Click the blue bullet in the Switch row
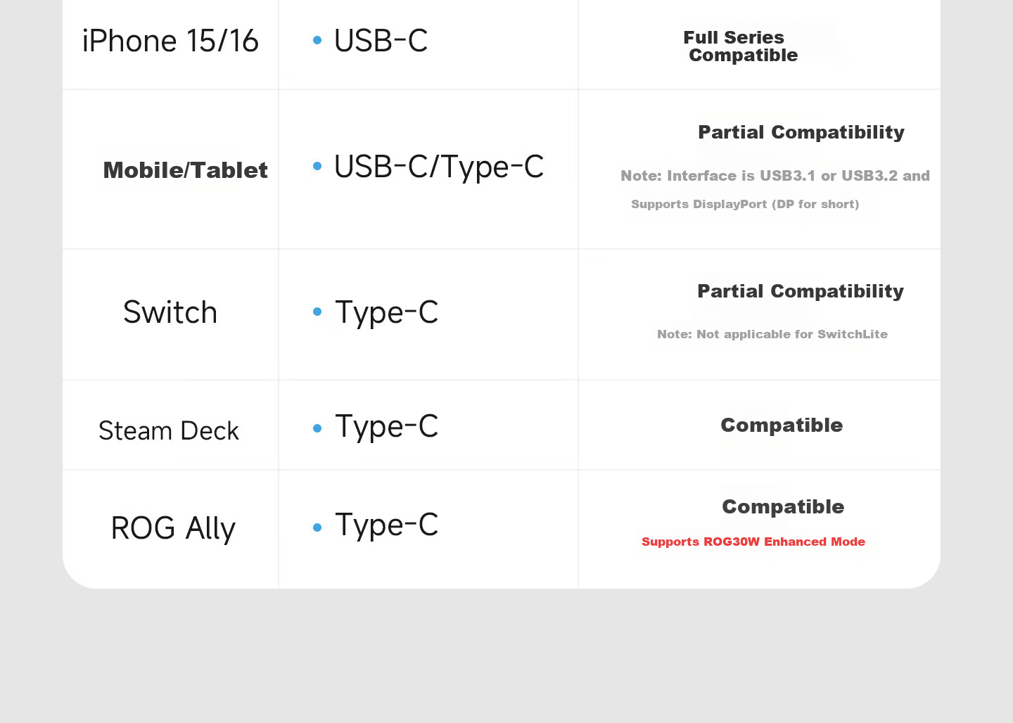 pyautogui.click(x=317, y=312)
